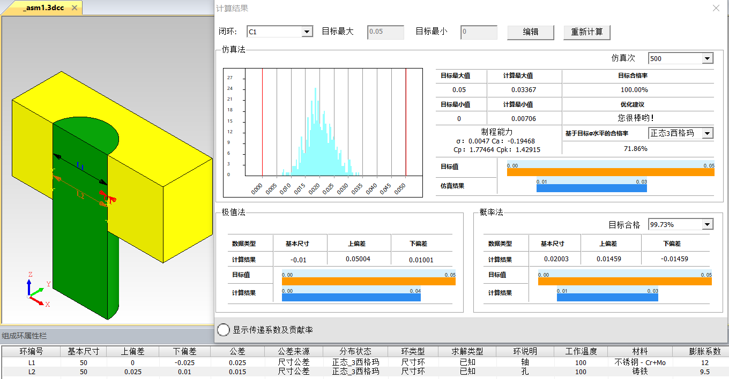Viewport: 729px width, 379px height.
Task: Click the 0.01 下偏差 cell in row L2
Action: tap(185, 371)
